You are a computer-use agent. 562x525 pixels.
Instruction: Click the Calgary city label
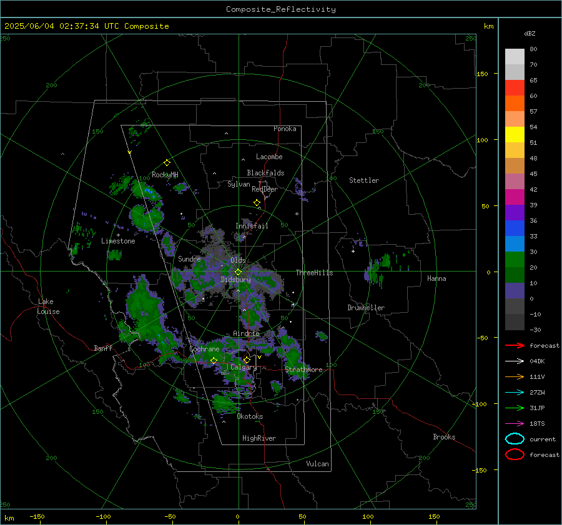coord(244,367)
